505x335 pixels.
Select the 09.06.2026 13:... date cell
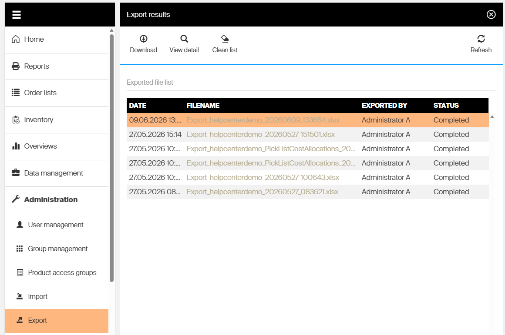click(155, 120)
